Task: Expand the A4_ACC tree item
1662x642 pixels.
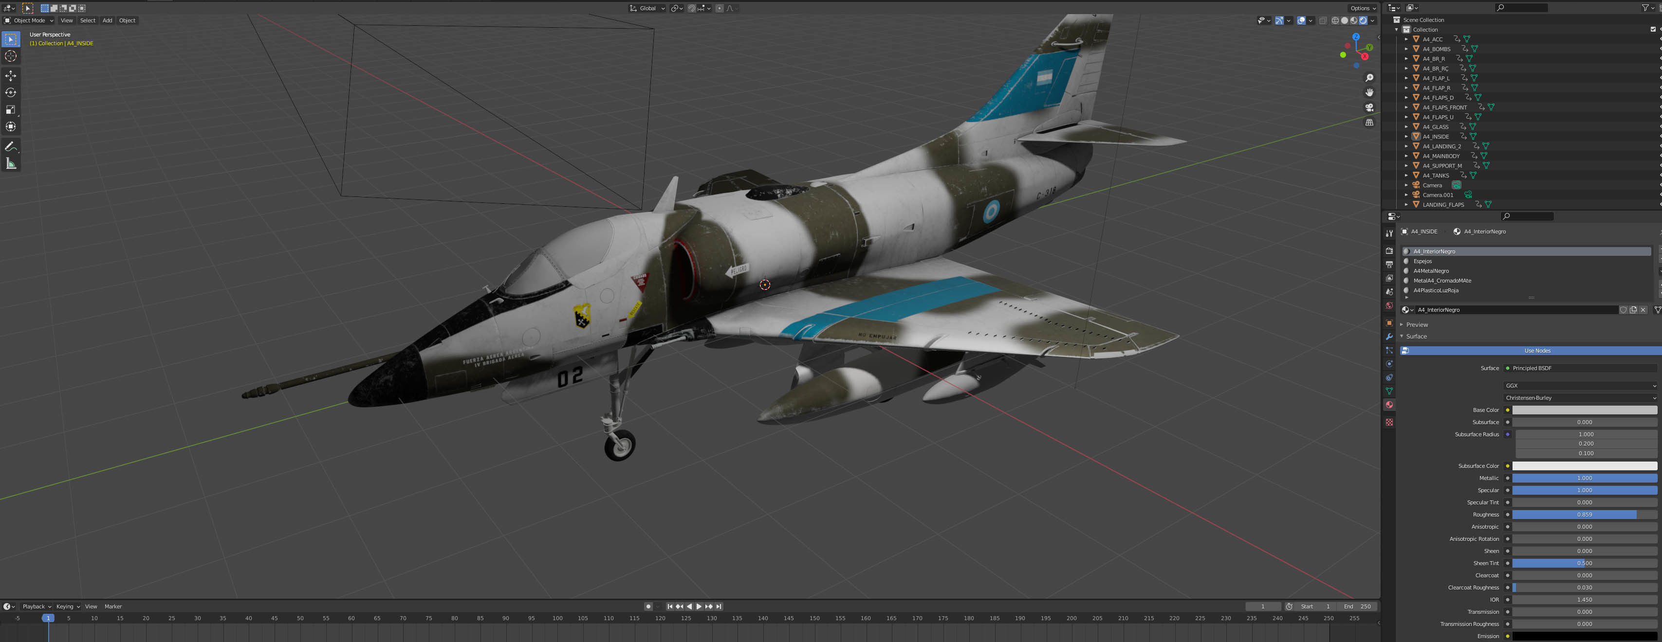Action: point(1406,39)
